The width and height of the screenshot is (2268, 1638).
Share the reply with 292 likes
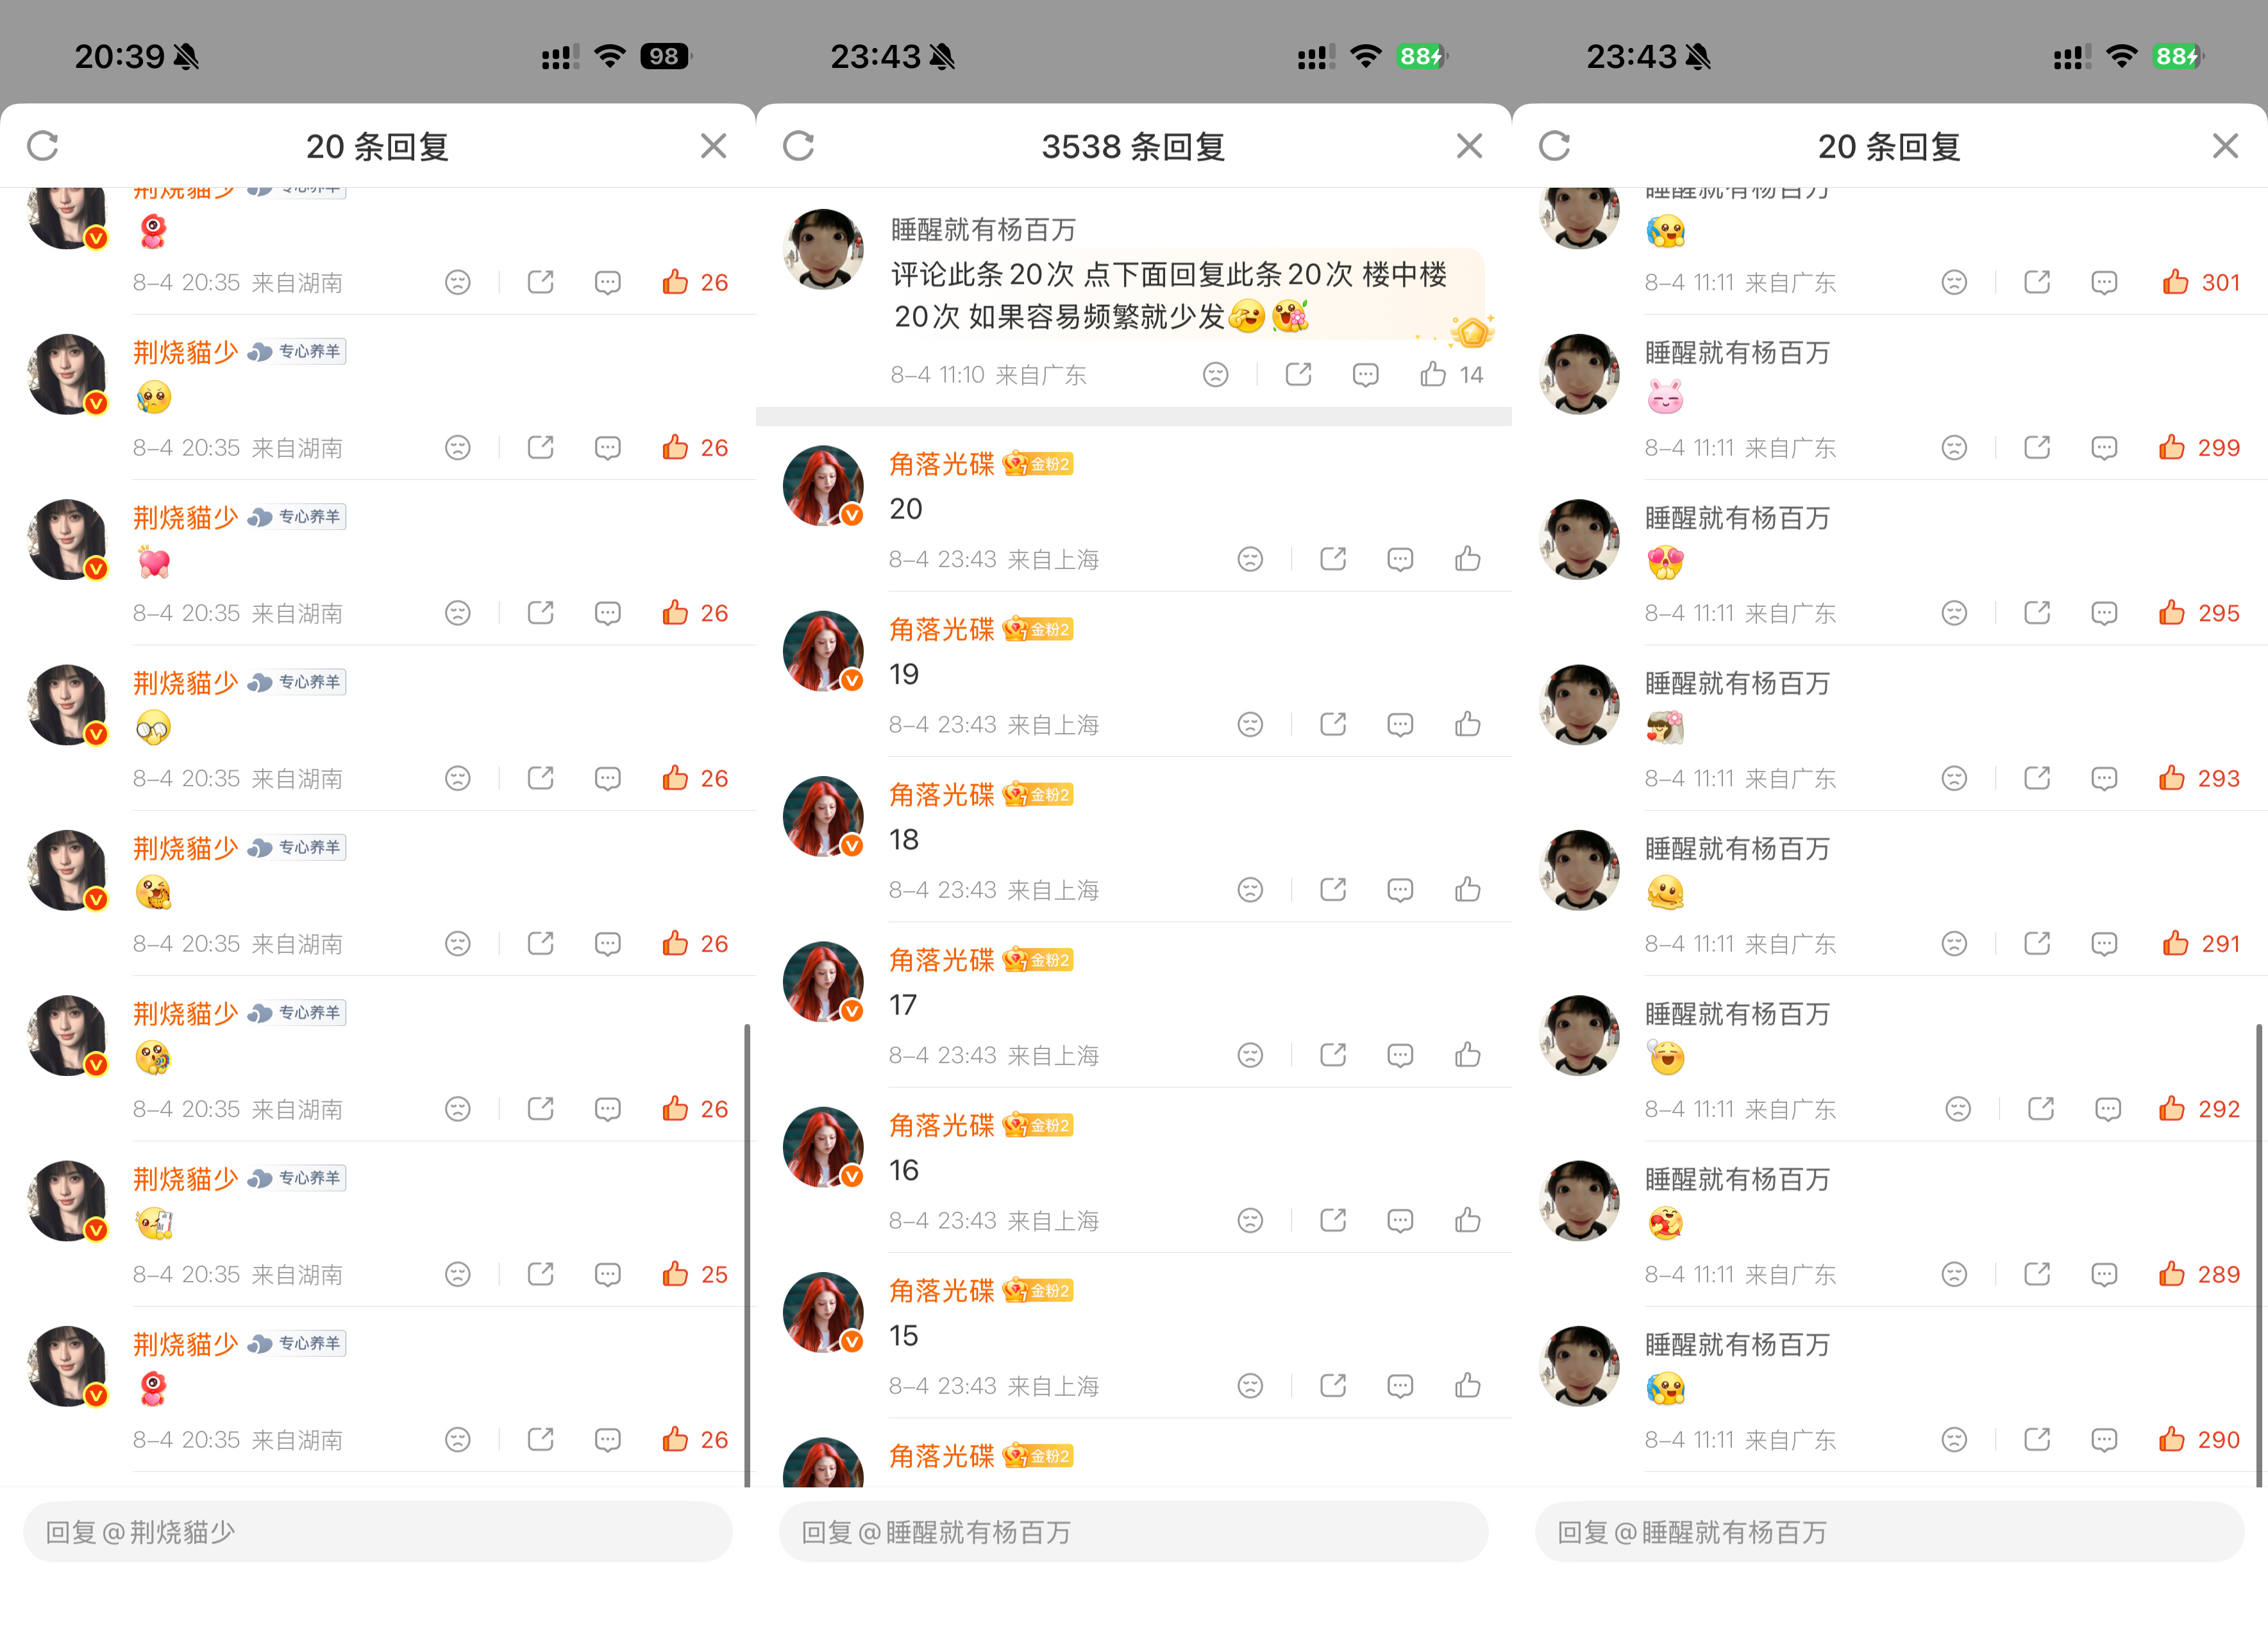2042,1108
